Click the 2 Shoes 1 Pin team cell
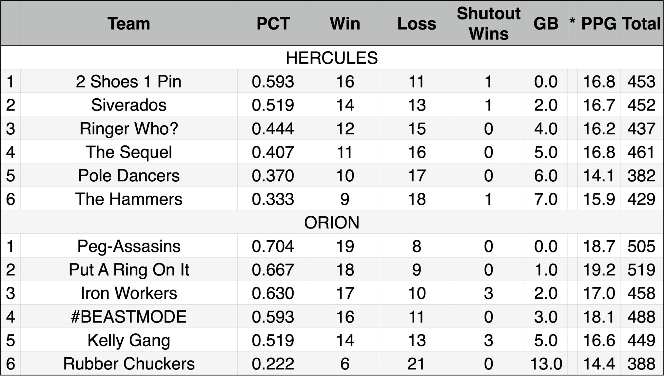The width and height of the screenshot is (664, 376). (129, 82)
